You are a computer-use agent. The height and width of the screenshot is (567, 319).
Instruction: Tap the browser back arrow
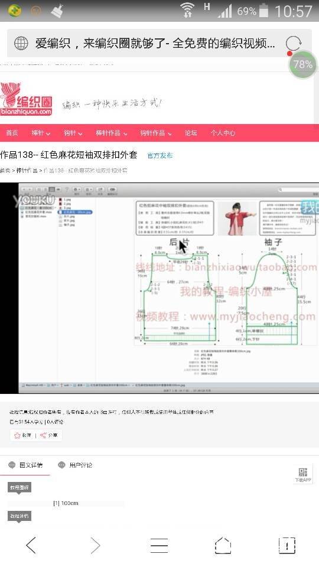31,545
